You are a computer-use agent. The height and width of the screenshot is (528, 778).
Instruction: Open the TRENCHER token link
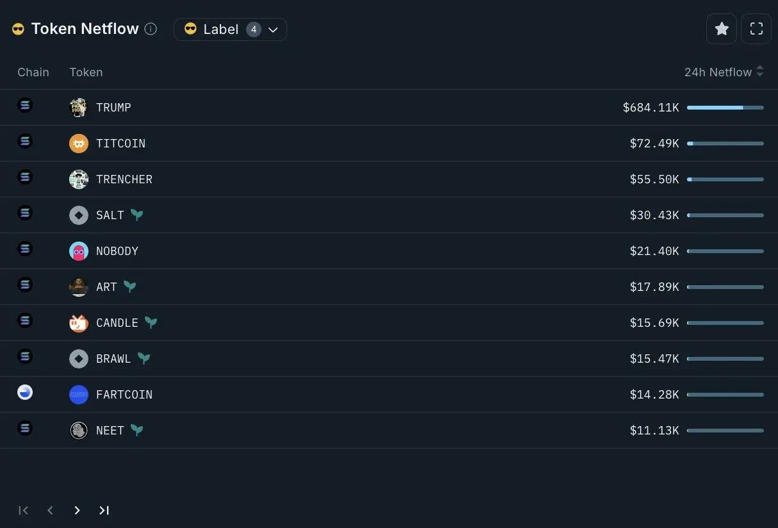pyautogui.click(x=124, y=179)
